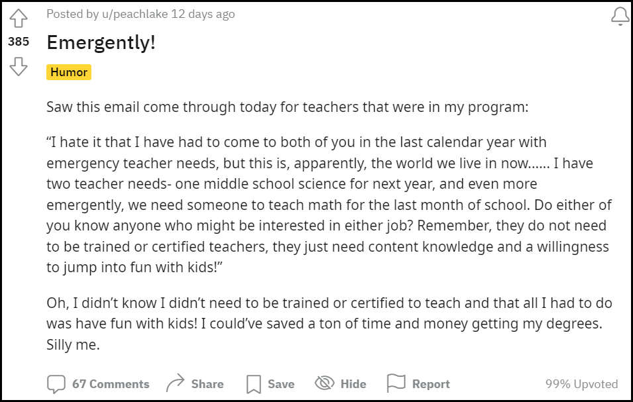The height and width of the screenshot is (402, 633).
Task: Filter by the yellow Humor flair
Action: point(69,72)
